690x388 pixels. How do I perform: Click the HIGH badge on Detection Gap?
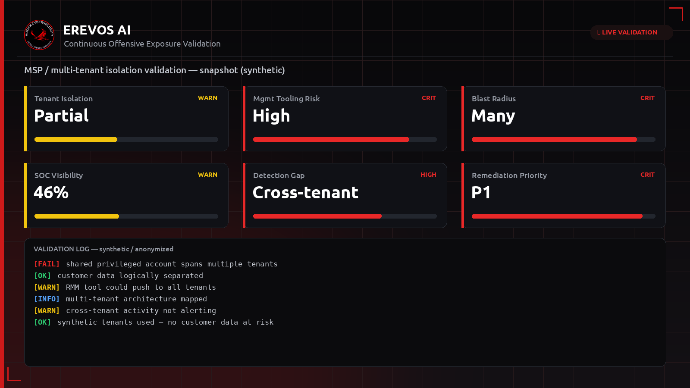[428, 175]
